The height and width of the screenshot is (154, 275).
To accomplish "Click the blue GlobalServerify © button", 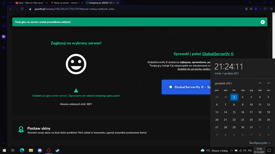I will (186, 87).
